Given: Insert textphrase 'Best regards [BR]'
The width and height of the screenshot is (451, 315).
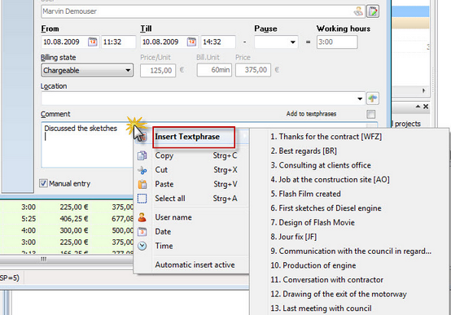Looking at the screenshot, I should pyautogui.click(x=304, y=151).
